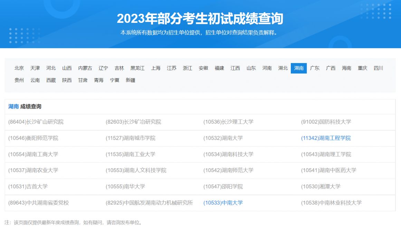Click the (10537)湖南农业大学 link
The width and height of the screenshot is (401, 231).
tap(33, 170)
